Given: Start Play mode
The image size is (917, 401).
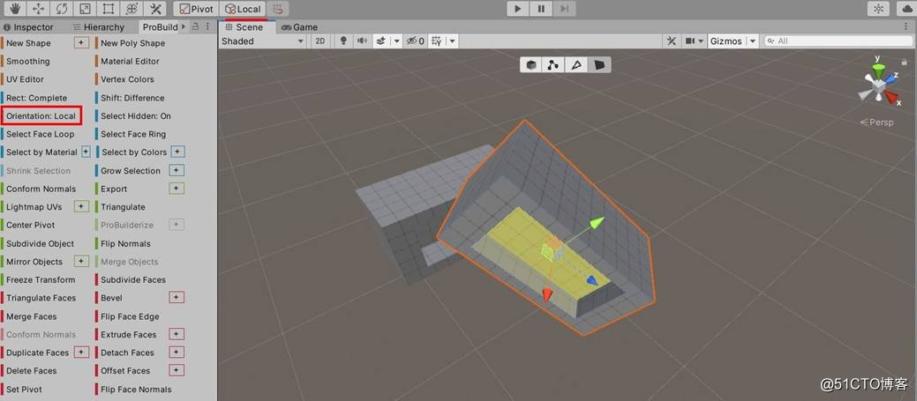Looking at the screenshot, I should pyautogui.click(x=517, y=9).
